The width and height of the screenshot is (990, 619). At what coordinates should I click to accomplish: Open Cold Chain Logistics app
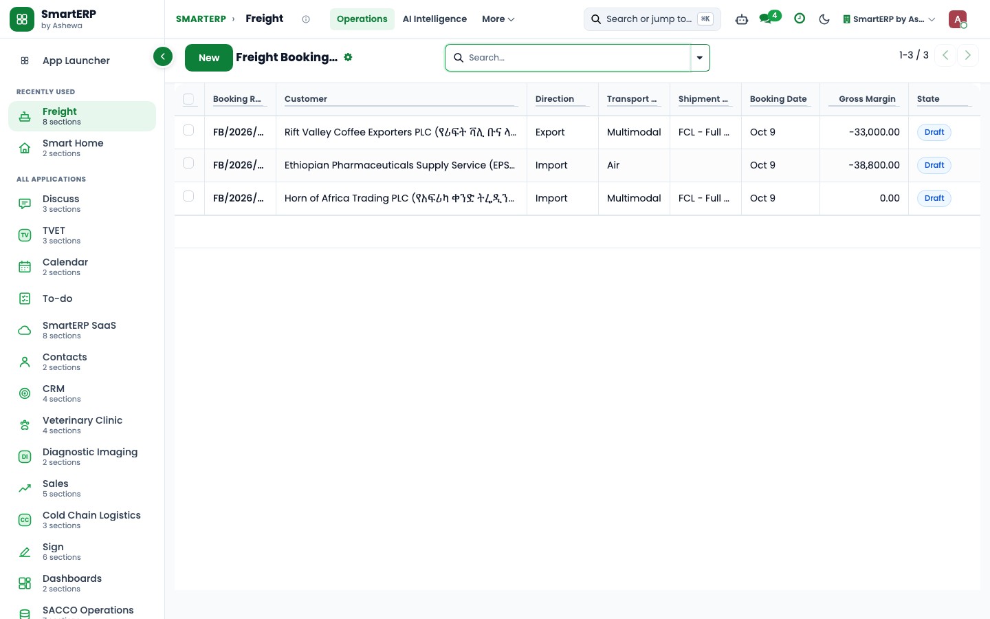click(82, 520)
